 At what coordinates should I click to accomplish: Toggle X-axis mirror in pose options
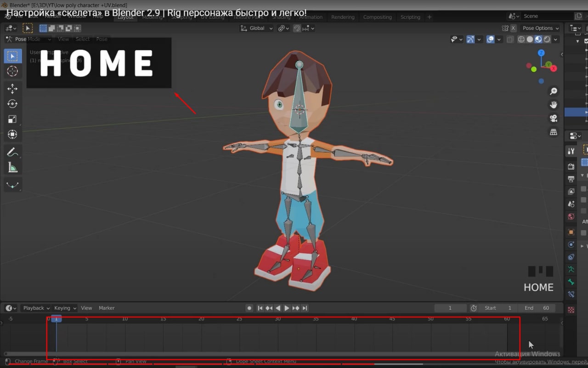click(513, 28)
